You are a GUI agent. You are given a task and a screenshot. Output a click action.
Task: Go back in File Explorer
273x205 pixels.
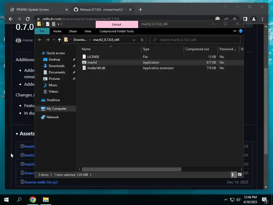click(x=40, y=40)
